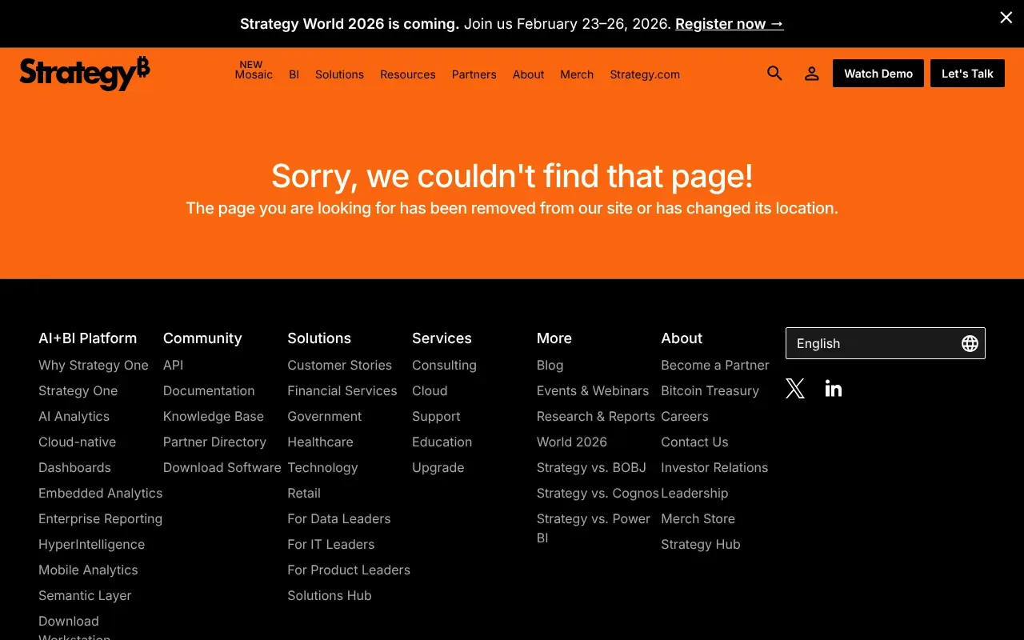Open the LinkedIn social link
This screenshot has height=640, width=1024.
pos(833,389)
